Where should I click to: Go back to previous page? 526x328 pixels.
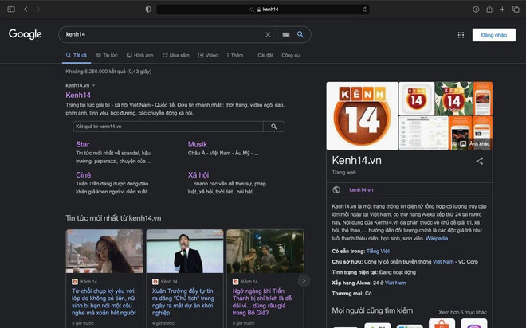[x=26, y=10]
